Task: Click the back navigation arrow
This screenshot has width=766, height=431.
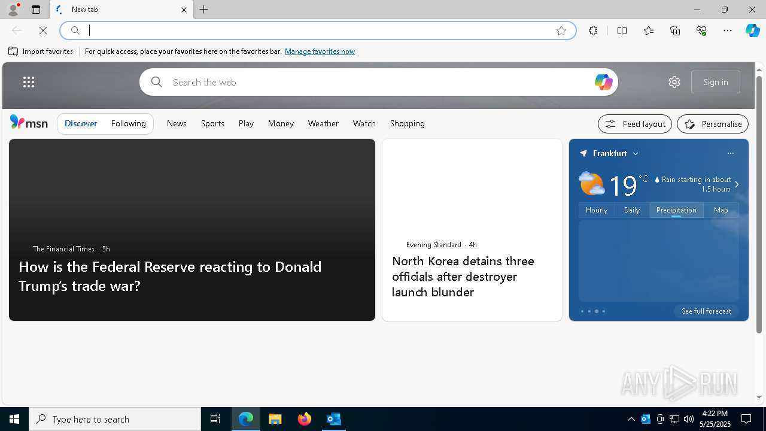Action: click(x=17, y=31)
